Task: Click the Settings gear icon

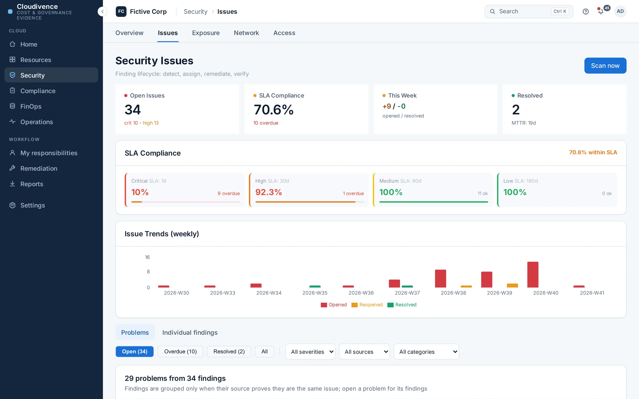Action: (12, 205)
